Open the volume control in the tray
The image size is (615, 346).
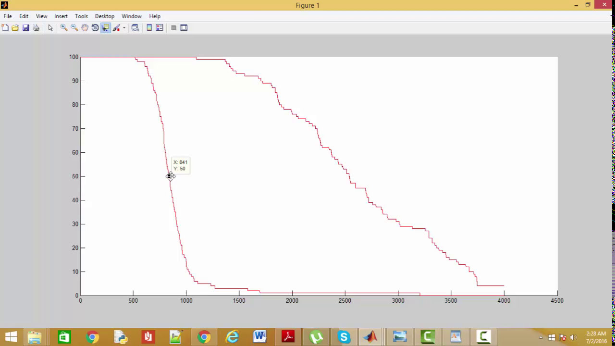[x=573, y=337]
